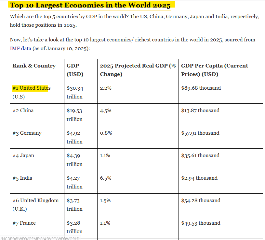The height and width of the screenshot is (240, 265).
Task: Select the GDP (USD) column header
Action: coord(81,70)
